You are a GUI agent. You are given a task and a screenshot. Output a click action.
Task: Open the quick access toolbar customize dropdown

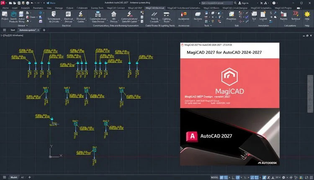(44, 3)
